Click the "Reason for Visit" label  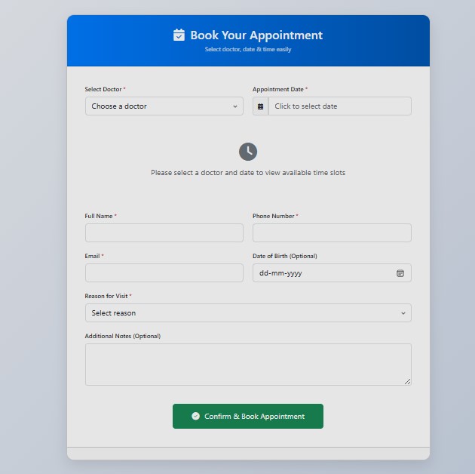tap(106, 296)
